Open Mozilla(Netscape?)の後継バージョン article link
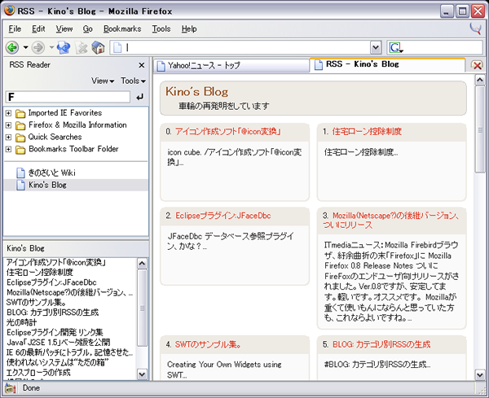Image resolution: width=489 pixels, height=398 pixels. [x=390, y=221]
